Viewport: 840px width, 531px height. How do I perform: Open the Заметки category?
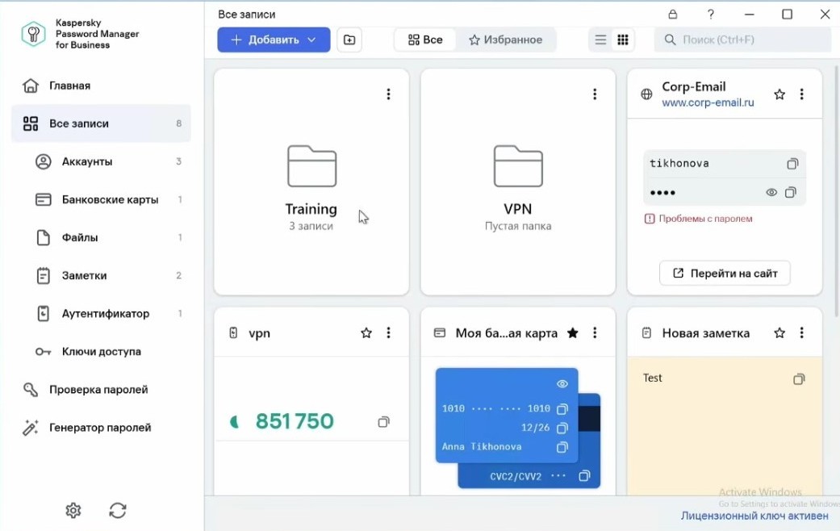(101, 275)
